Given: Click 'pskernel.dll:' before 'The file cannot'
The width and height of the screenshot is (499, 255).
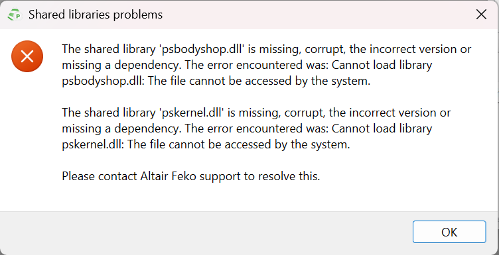Looking at the screenshot, I should (94, 144).
